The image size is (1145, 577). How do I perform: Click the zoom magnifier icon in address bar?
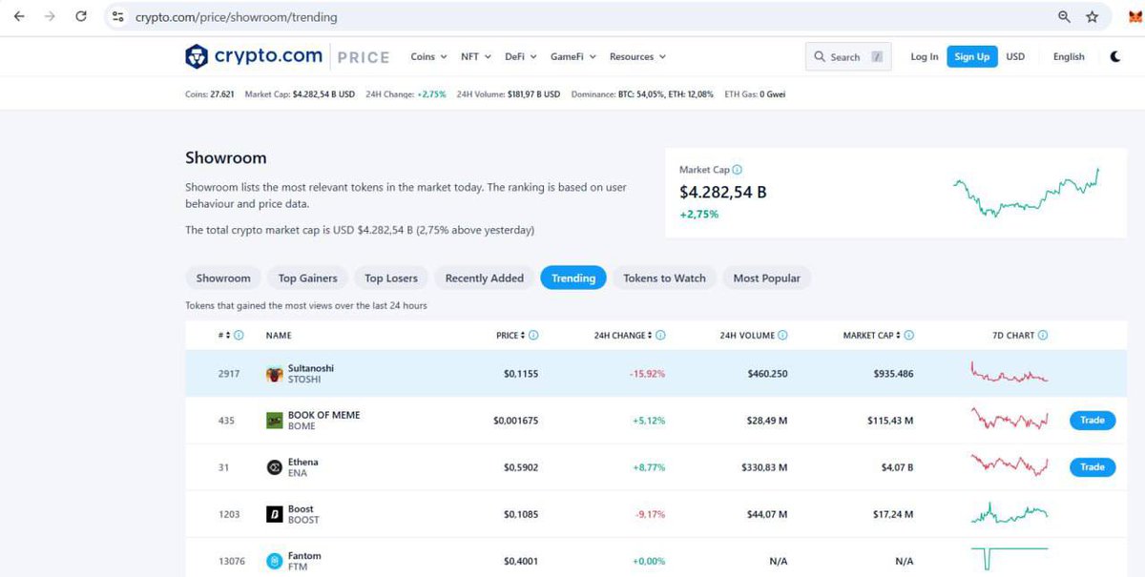tap(1065, 17)
